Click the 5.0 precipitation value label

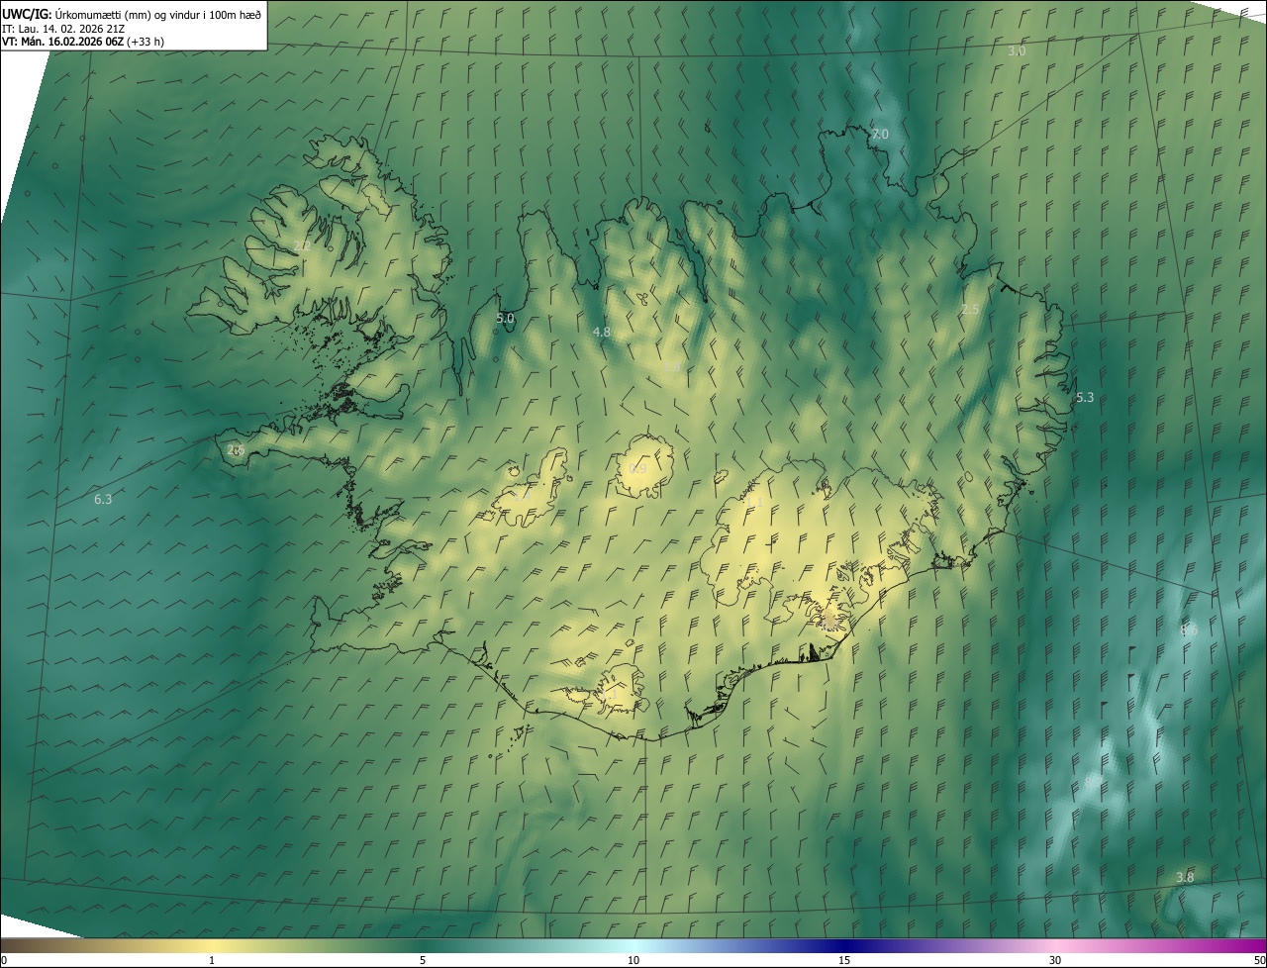coord(505,319)
